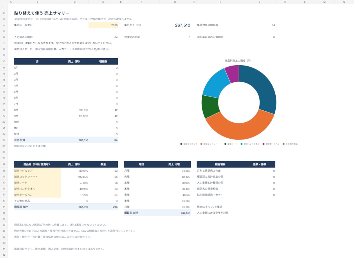The image size is (354, 258).
Task: Click the 差額・件数 column header
Action: point(259,164)
